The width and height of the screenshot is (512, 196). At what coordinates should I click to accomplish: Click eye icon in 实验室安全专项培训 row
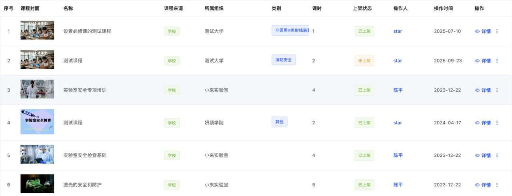[x=477, y=90]
